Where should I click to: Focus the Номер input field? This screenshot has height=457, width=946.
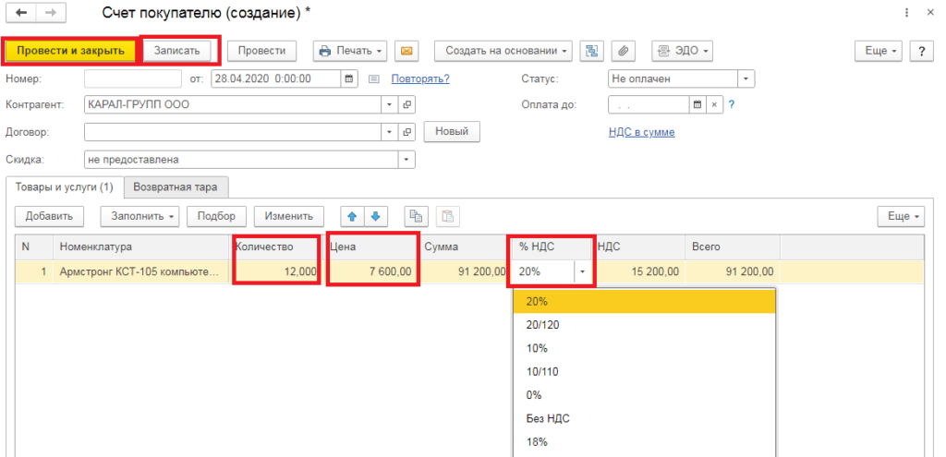tap(133, 79)
